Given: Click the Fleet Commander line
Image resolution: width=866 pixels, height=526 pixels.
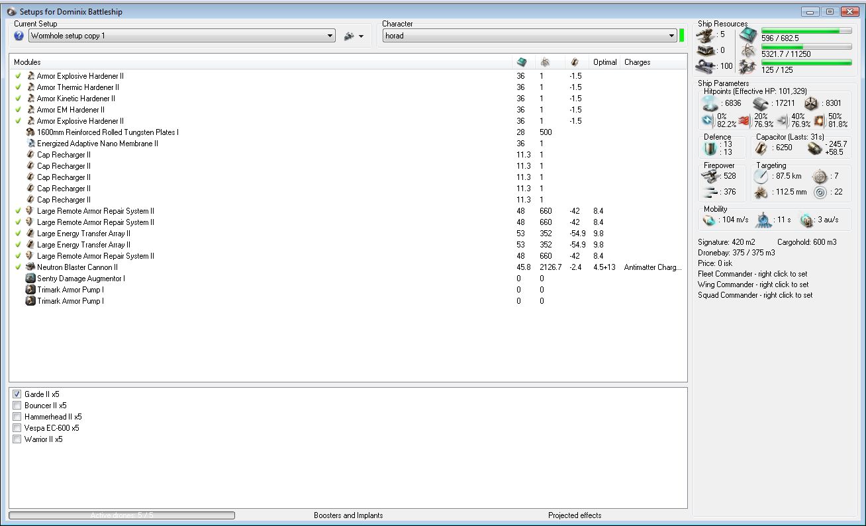Looking at the screenshot, I should pos(753,274).
